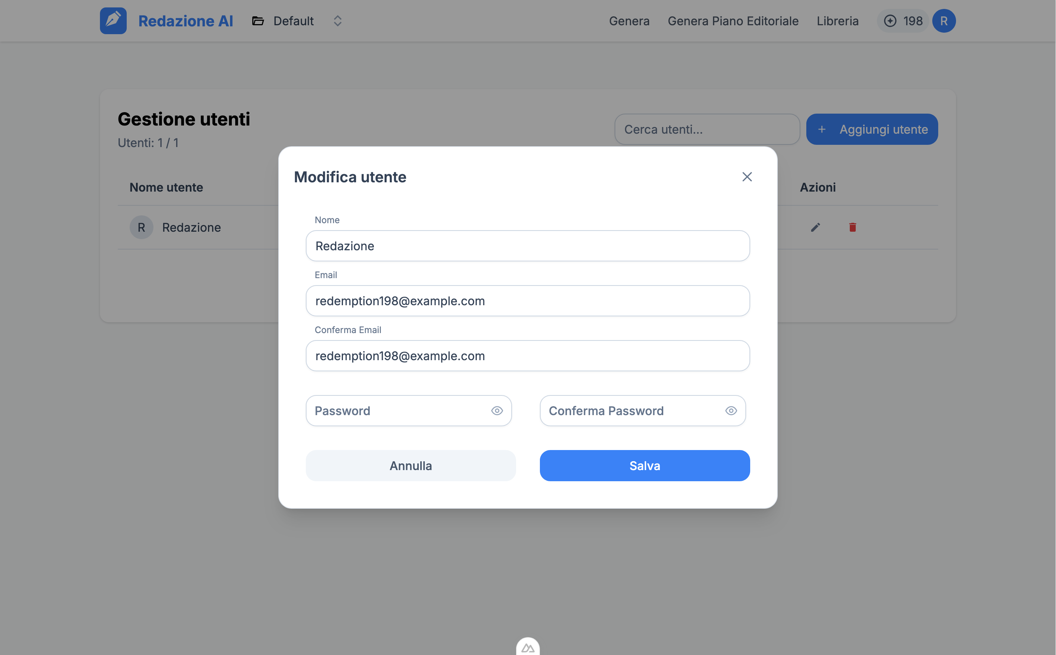Click the Nuxt logo badge at bottom
This screenshot has width=1056, height=655.
(528, 648)
